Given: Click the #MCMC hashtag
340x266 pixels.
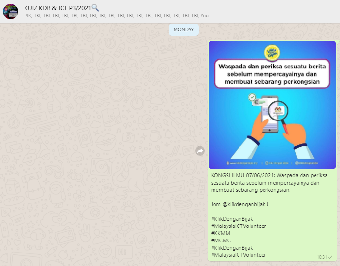Looking at the screenshot, I should point(221,240).
